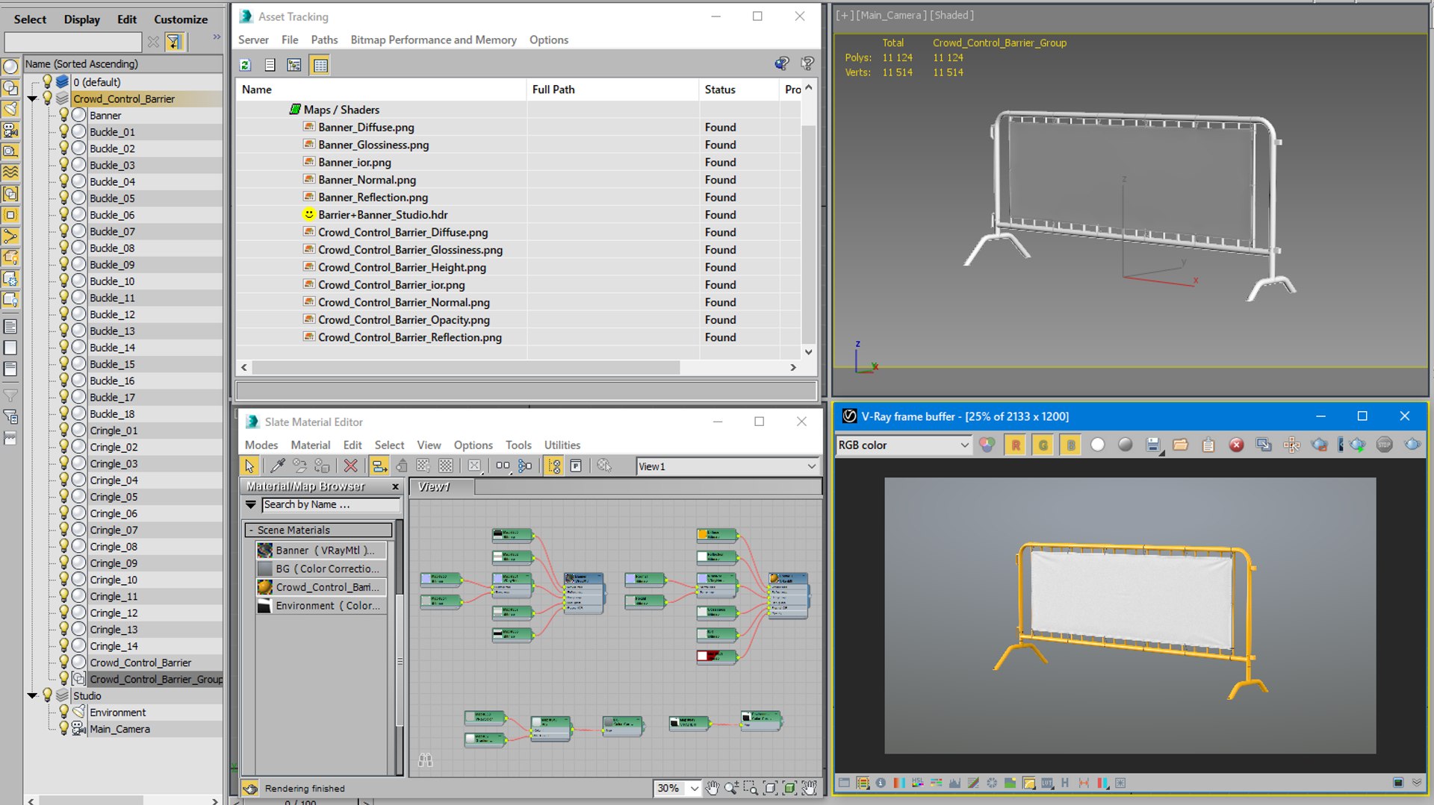Image resolution: width=1434 pixels, height=805 pixels.
Task: Refresh the Asset Tracking list
Action: (245, 65)
